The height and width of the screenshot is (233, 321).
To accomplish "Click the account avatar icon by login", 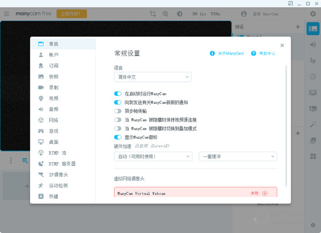I will pyautogui.click(x=243, y=14).
